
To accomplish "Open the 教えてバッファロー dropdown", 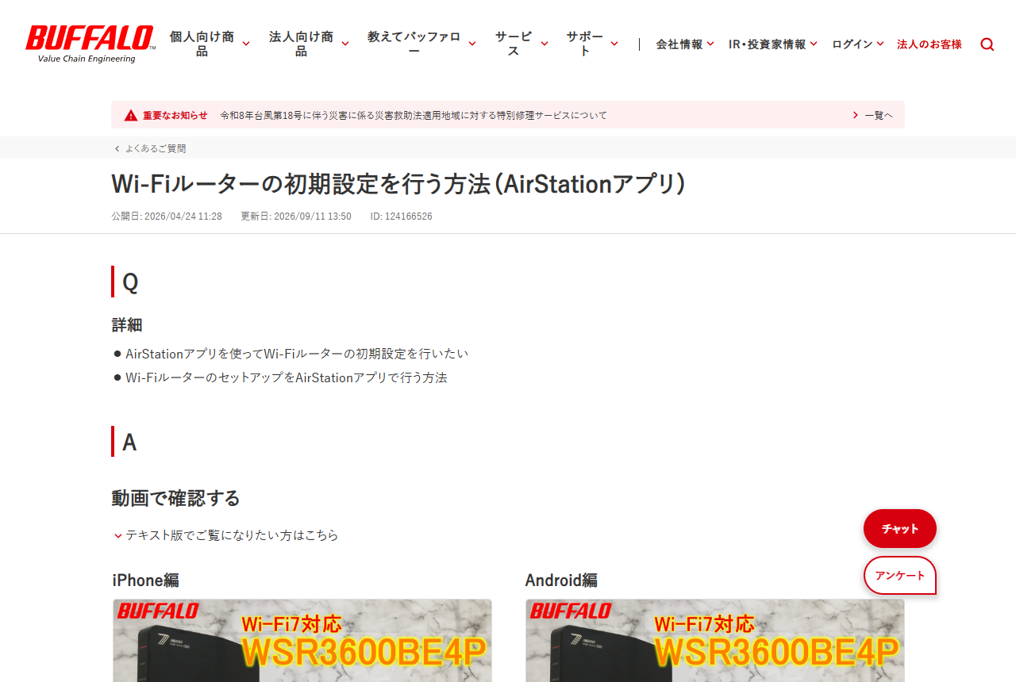I will (x=421, y=44).
